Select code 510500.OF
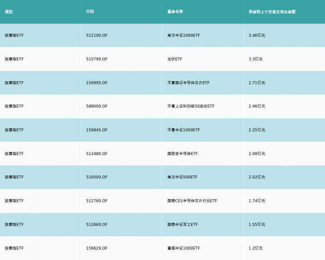 [x=97, y=177]
